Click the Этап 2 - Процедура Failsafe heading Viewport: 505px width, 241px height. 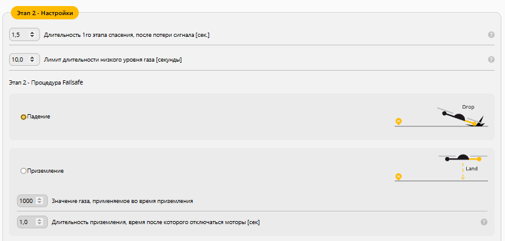[46, 83]
